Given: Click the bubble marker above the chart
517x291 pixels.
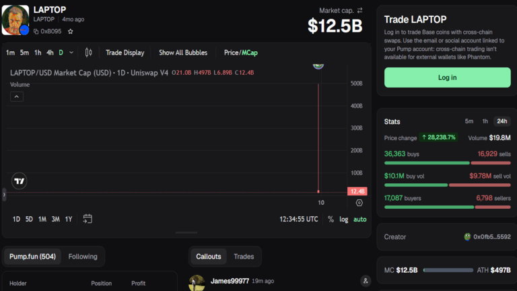Looking at the screenshot, I should point(318,66).
